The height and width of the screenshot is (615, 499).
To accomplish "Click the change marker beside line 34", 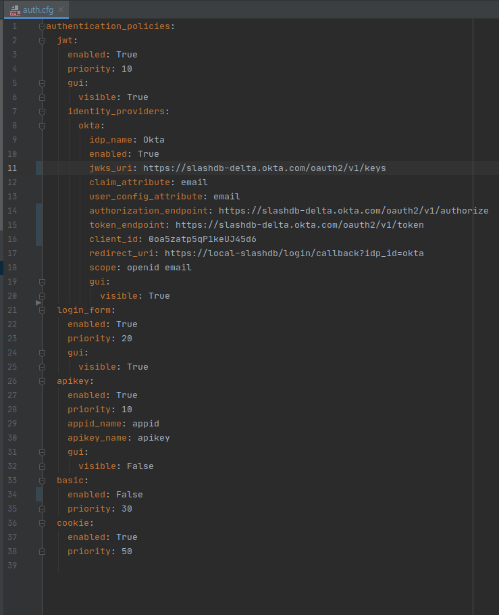I will click(38, 495).
